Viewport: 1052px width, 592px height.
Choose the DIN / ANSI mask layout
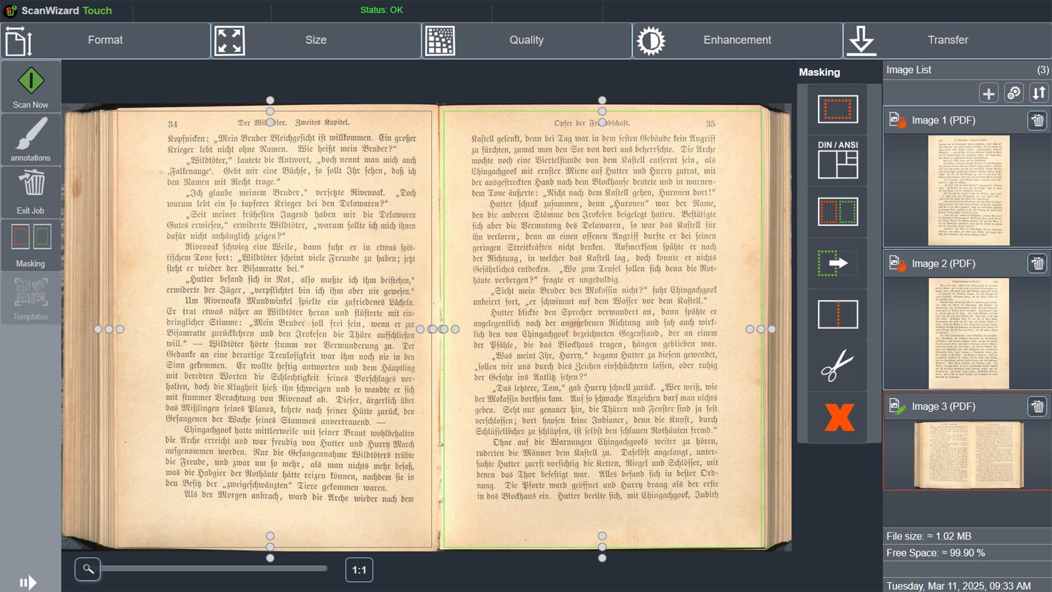tap(837, 160)
